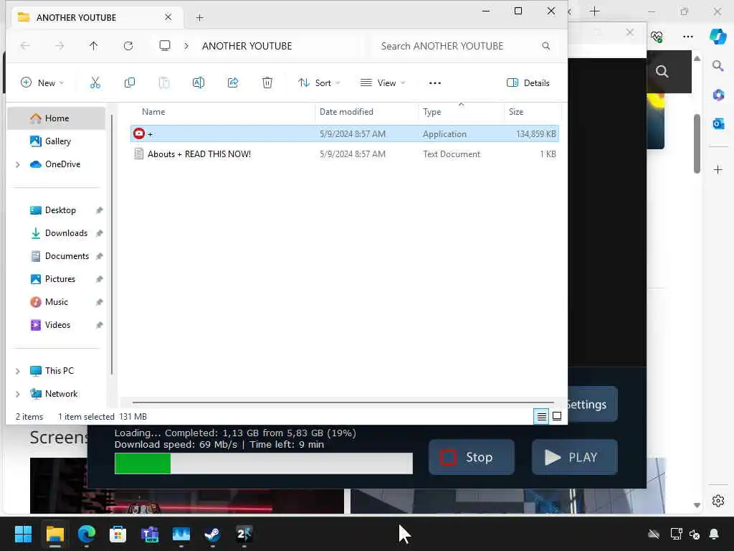Open Outlook in the Edge sidebar
The width and height of the screenshot is (734, 551).
click(x=718, y=123)
